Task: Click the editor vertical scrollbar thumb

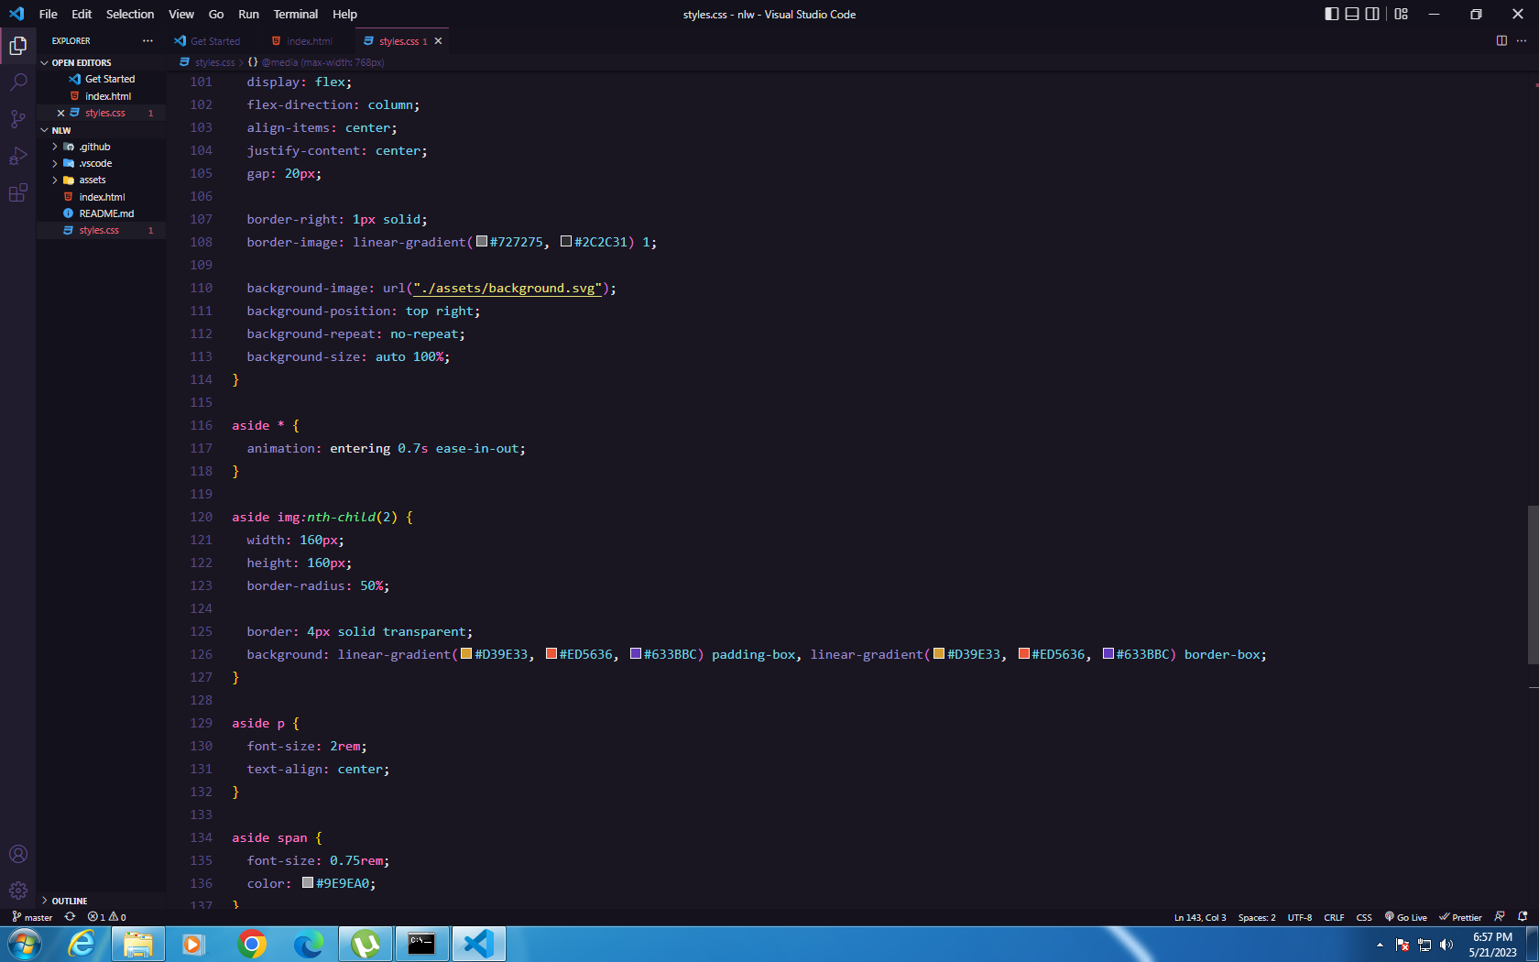Action: pyautogui.click(x=1533, y=585)
